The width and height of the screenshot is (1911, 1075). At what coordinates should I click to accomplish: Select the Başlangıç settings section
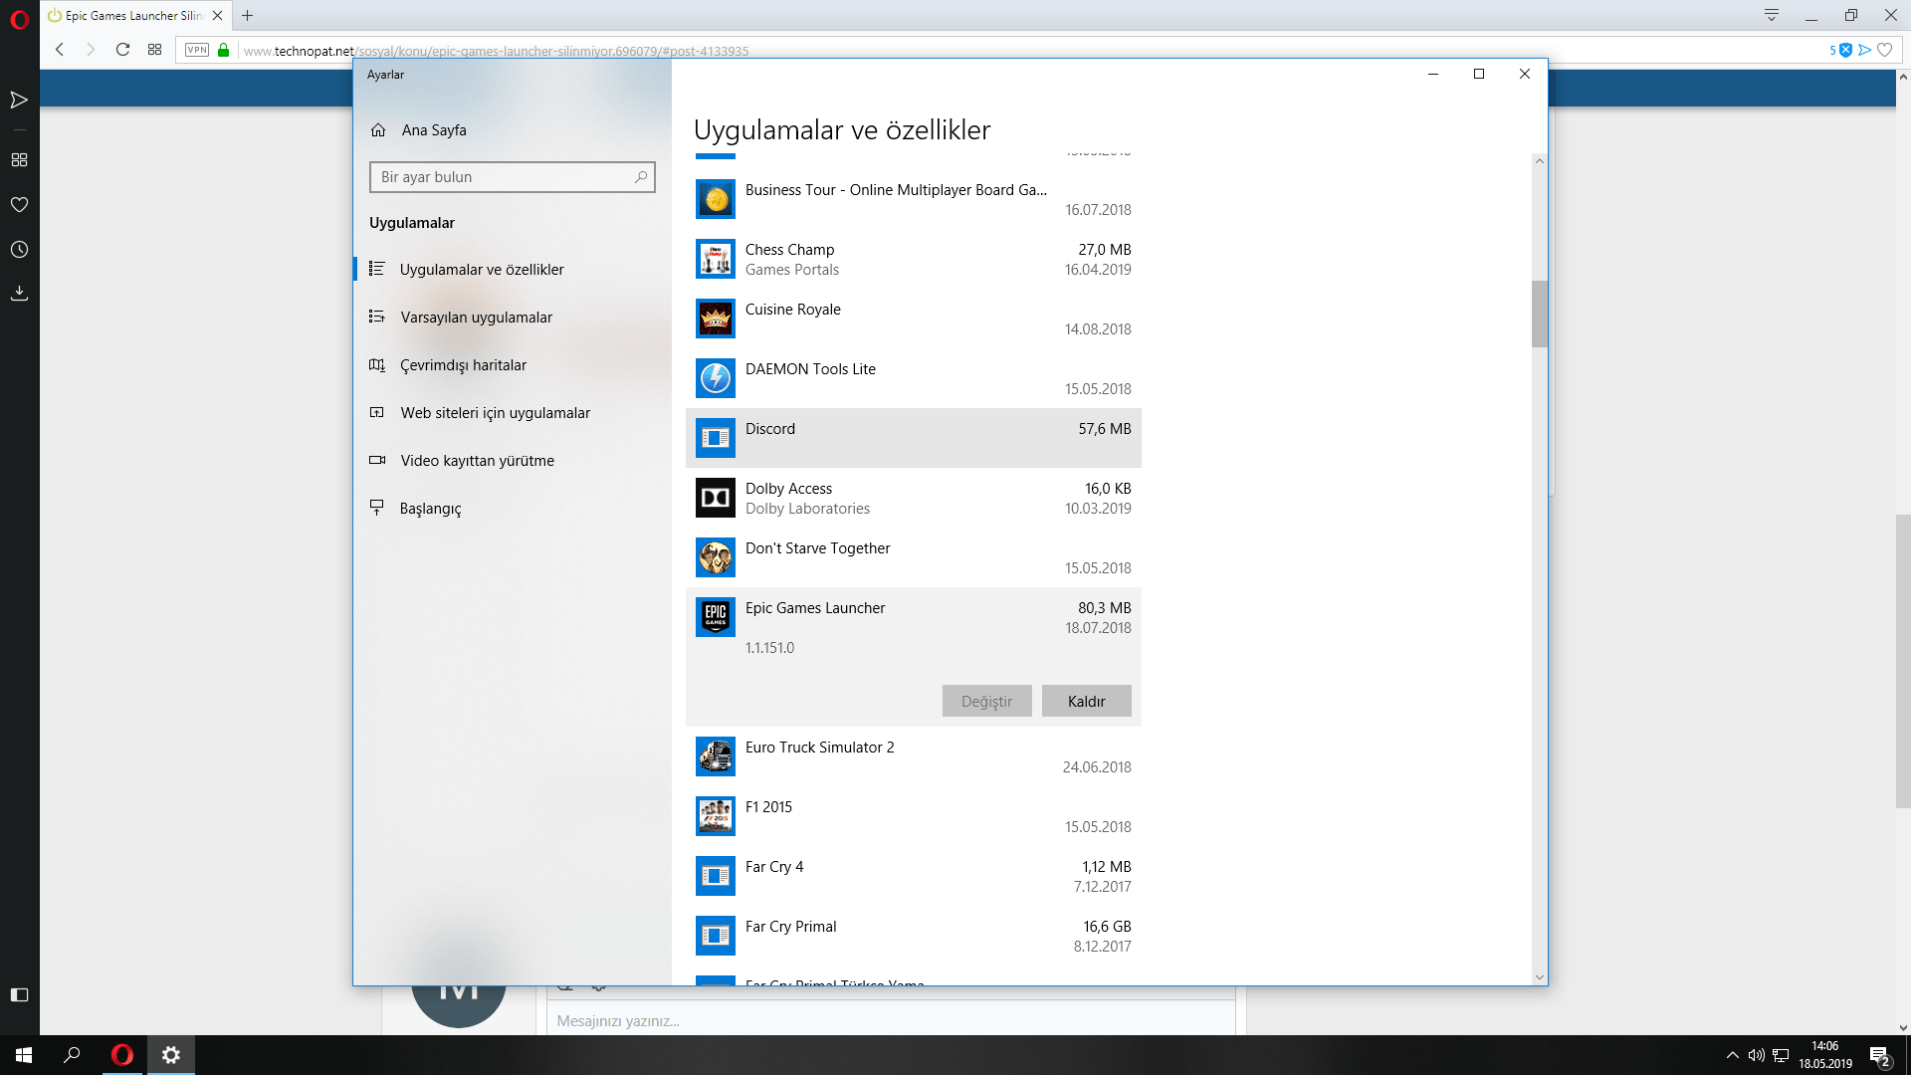point(430,509)
